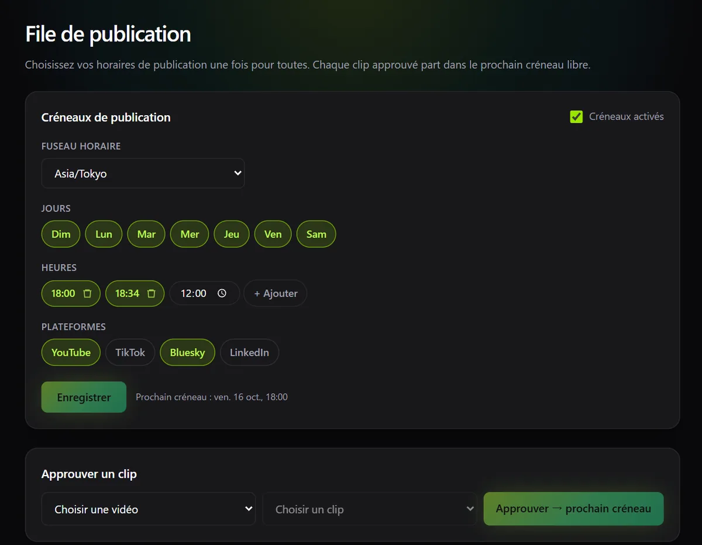The height and width of the screenshot is (545, 702).
Task: Click the Choisissez vos horaires description text
Action: 308,65
